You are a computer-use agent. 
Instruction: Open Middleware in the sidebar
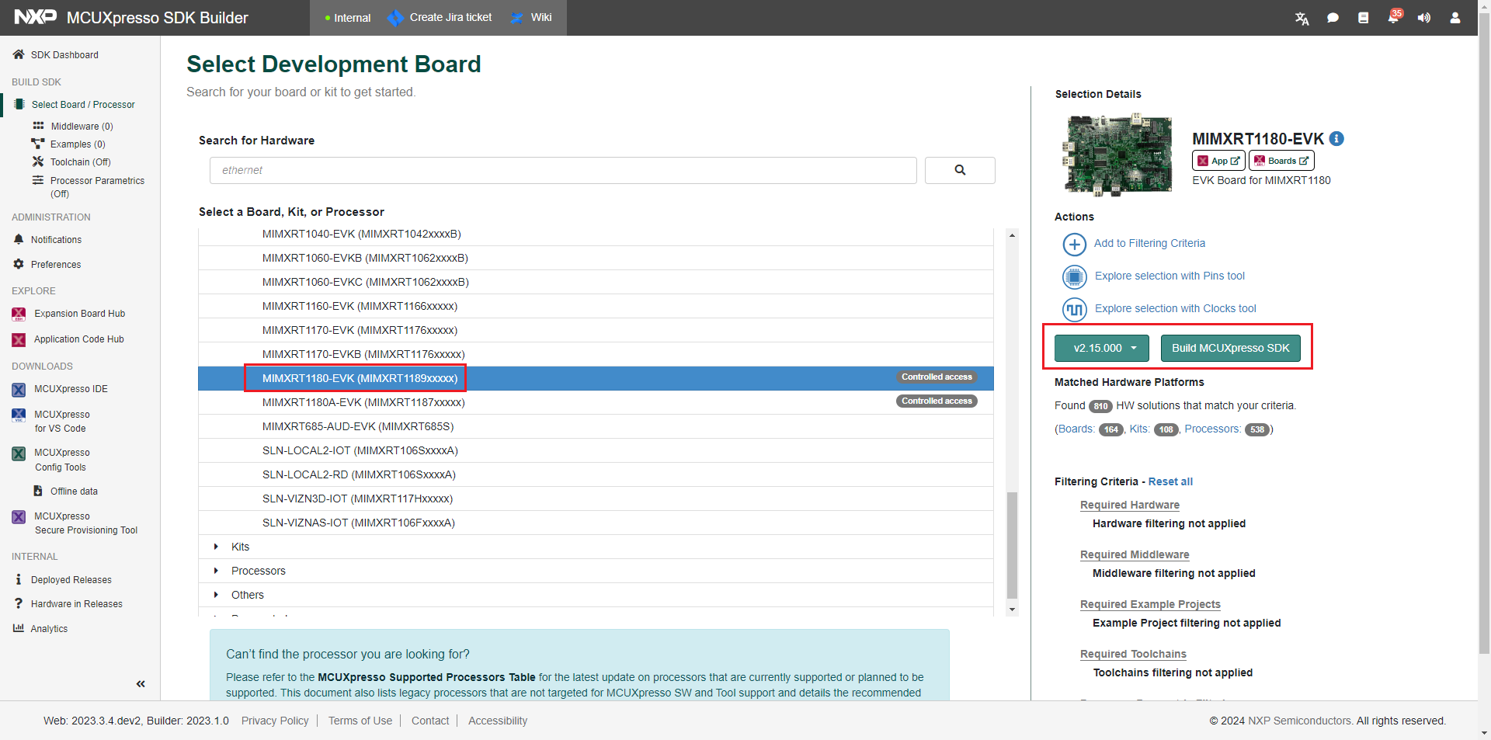point(81,126)
